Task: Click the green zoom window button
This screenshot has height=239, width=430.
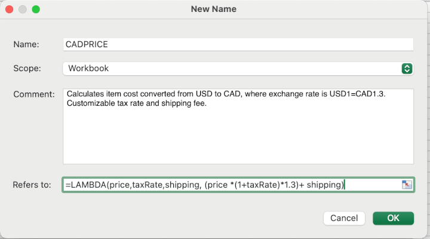Action: pos(36,10)
